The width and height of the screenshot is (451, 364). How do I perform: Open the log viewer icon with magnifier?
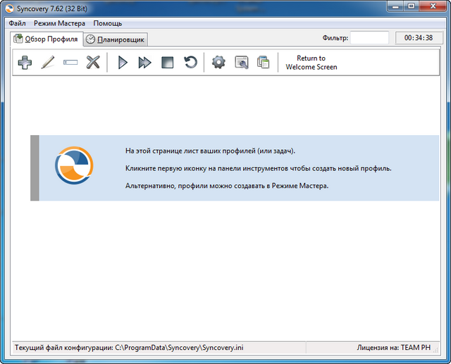[241, 63]
